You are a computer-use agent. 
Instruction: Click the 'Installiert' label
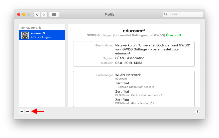pyautogui.click(x=107, y=63)
